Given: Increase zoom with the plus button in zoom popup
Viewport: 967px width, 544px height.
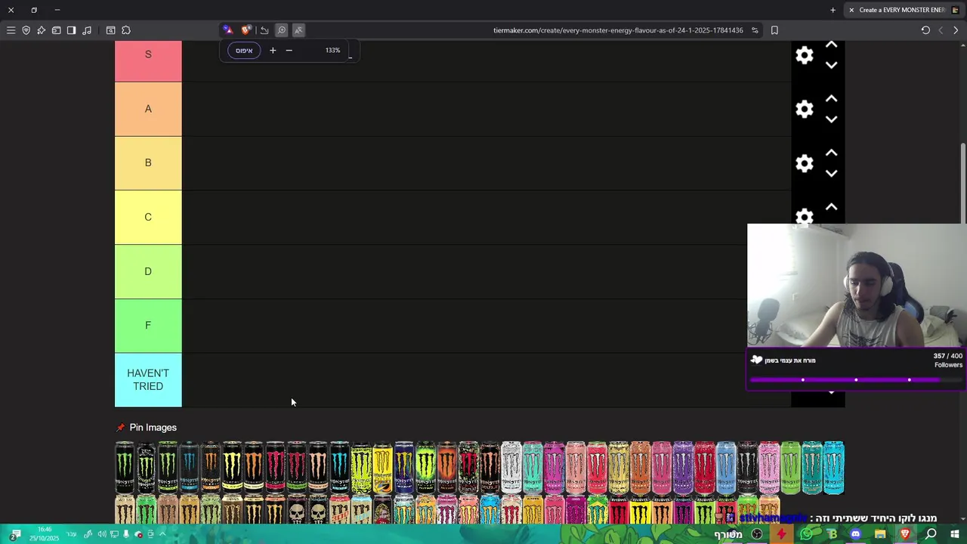Looking at the screenshot, I should pyautogui.click(x=273, y=51).
